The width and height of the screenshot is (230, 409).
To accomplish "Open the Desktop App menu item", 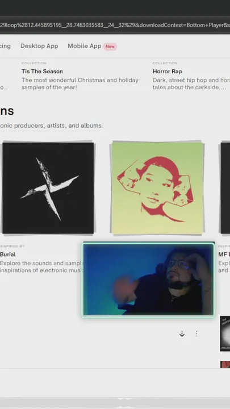I will [39, 46].
